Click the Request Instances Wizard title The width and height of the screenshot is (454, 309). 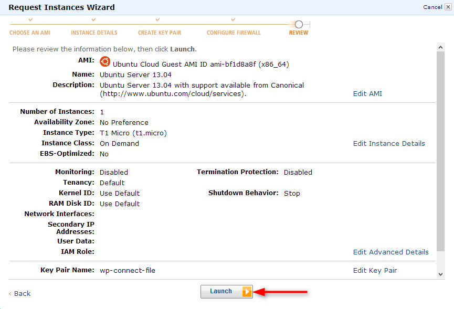62,7
